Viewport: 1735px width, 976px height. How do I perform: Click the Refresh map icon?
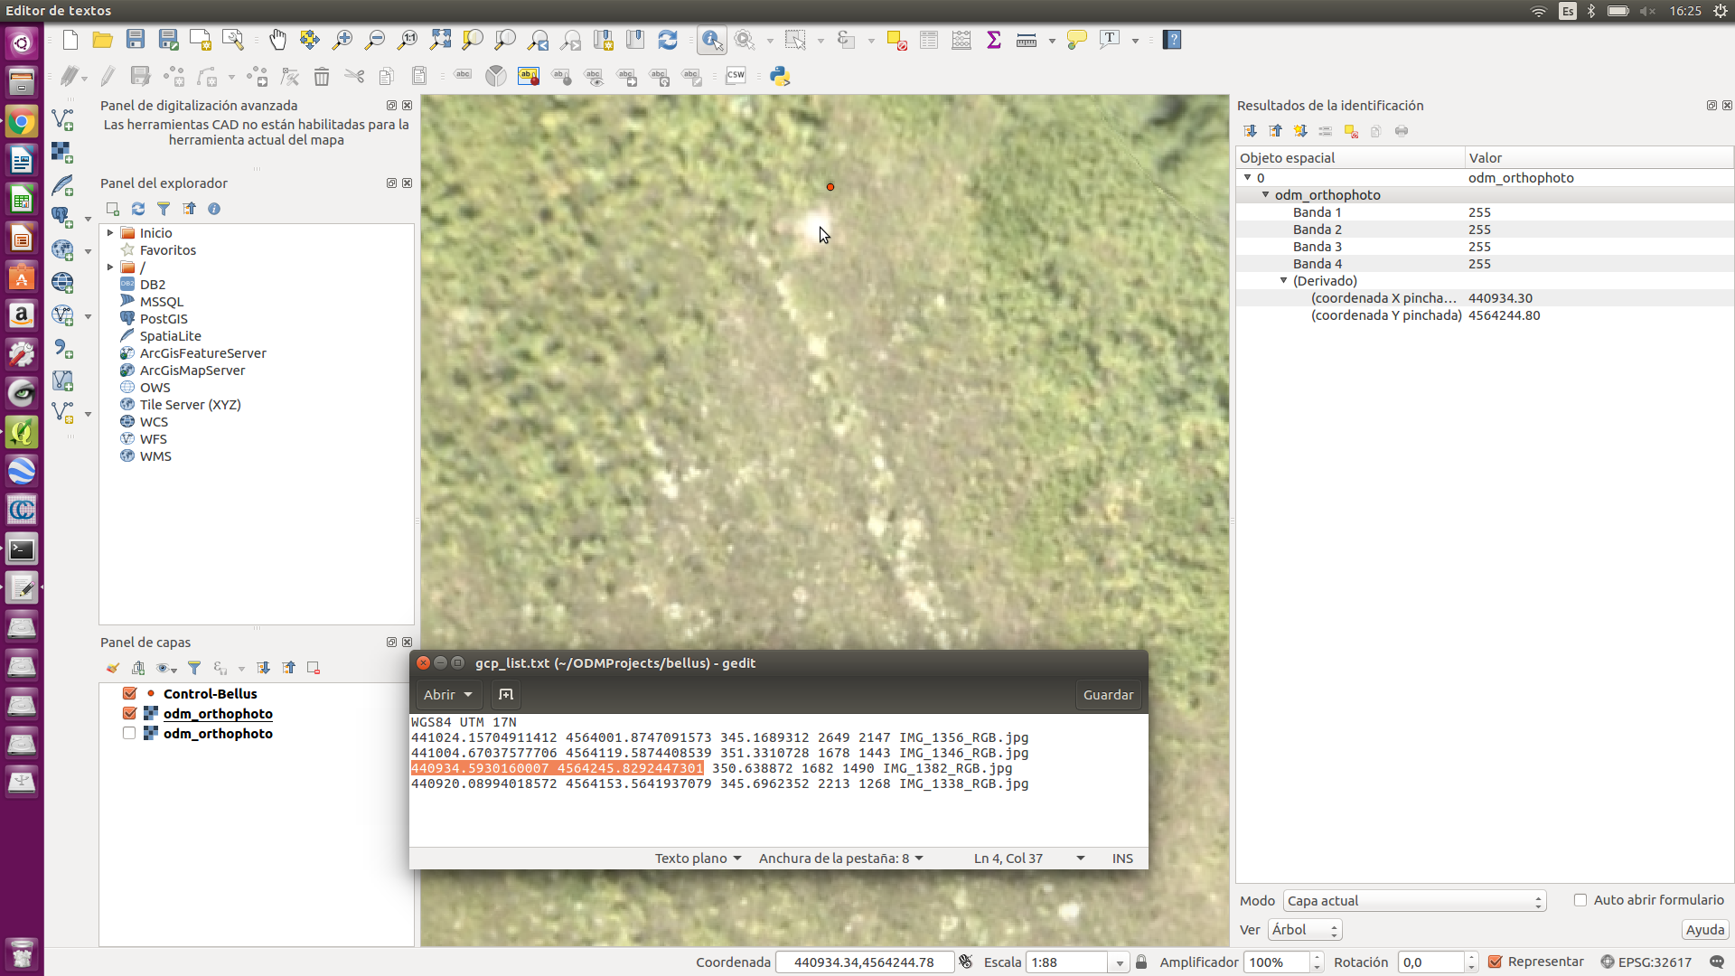(668, 40)
